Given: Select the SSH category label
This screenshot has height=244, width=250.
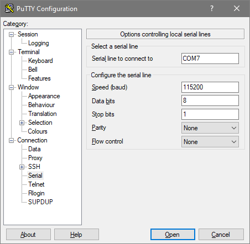Looking at the screenshot, I should click(34, 167).
